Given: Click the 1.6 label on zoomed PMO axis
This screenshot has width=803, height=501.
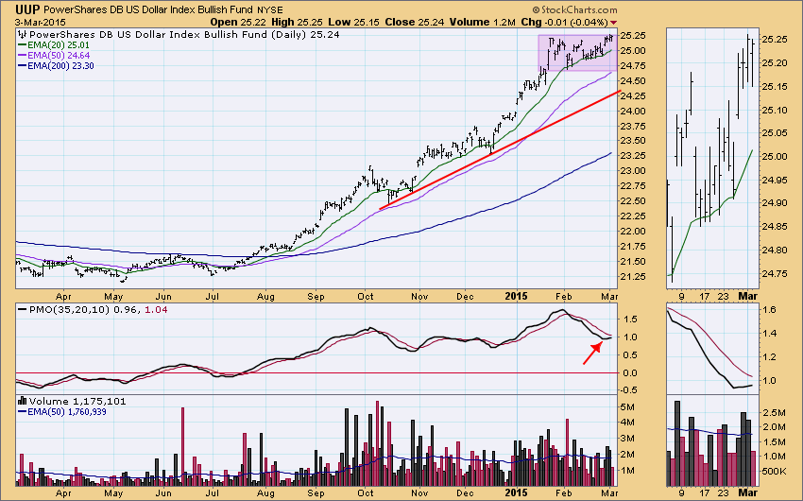Looking at the screenshot, I should point(770,309).
